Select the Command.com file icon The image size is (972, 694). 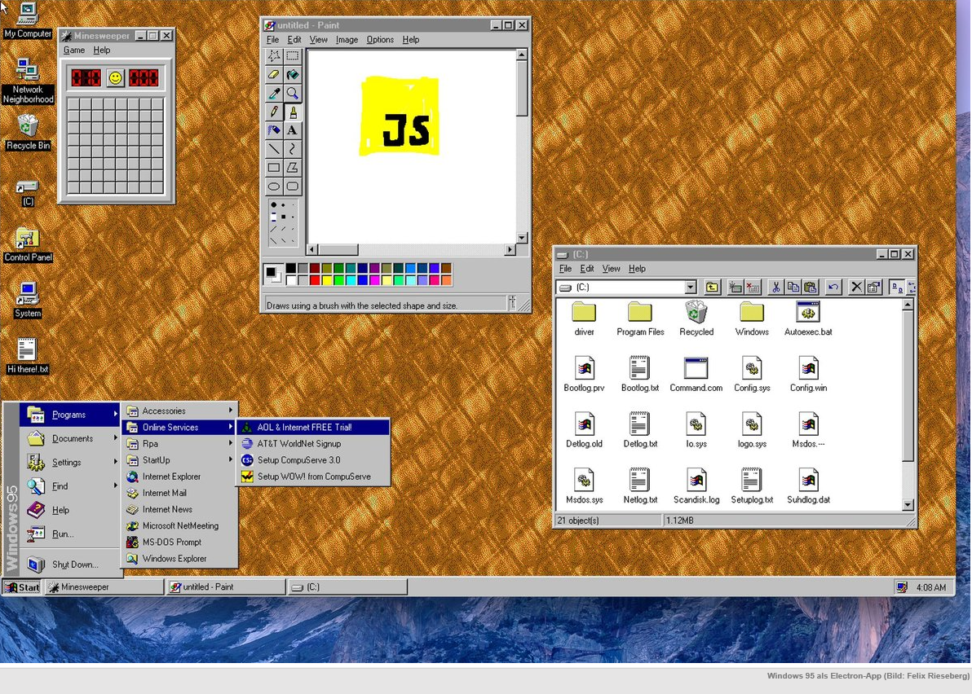[x=696, y=375]
